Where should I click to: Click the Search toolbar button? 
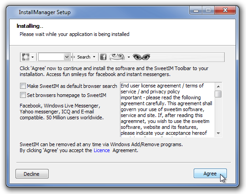point(84,57)
